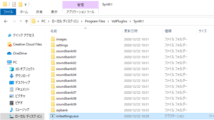The image size is (214, 120).
Task: Select the images folder icon
Action: (53, 39)
